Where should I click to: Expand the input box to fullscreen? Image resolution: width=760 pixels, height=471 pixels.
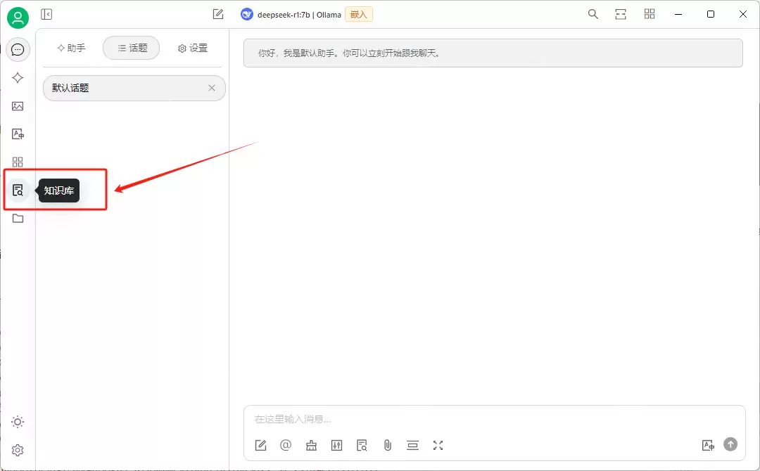click(x=438, y=445)
